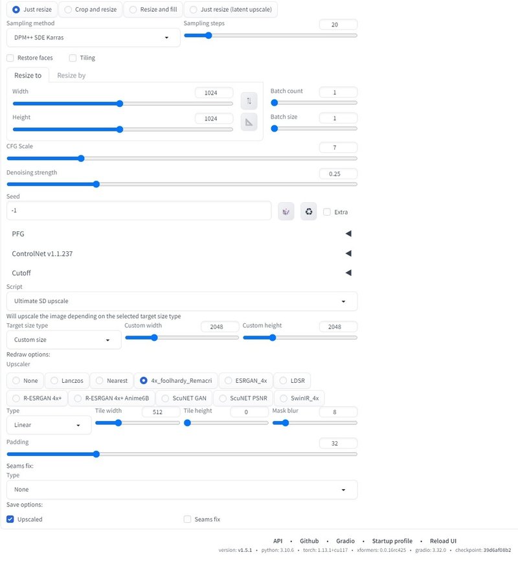Expand the ControlNet v1.1.237 section
This screenshot has height=561, width=518.
[181, 253]
